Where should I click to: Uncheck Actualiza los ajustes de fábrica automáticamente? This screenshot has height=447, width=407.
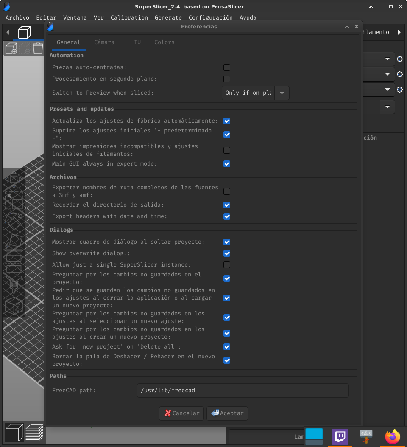point(227,121)
